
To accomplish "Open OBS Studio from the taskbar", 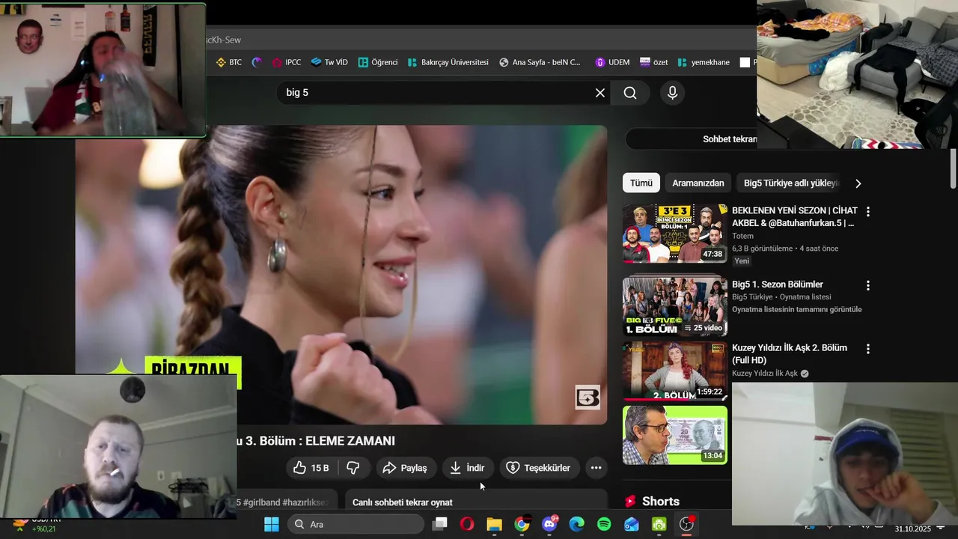I will point(686,524).
